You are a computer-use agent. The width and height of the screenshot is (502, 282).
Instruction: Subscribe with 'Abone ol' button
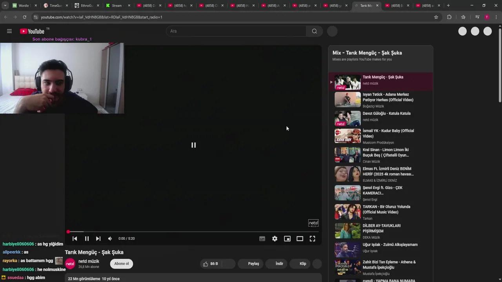pyautogui.click(x=122, y=264)
